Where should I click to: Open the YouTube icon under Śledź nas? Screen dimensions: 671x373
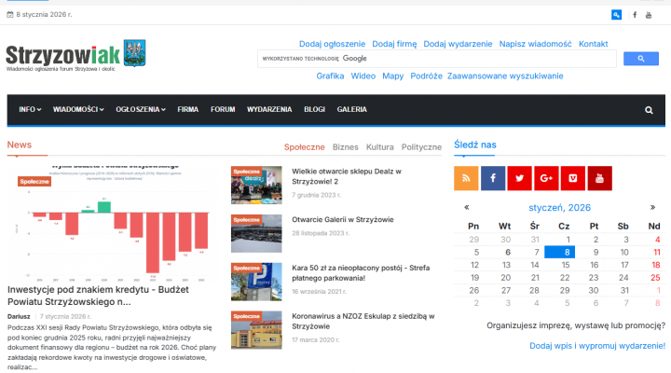pos(599,177)
